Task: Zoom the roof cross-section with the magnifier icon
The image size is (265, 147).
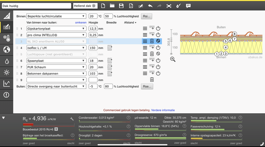Action: (173, 59)
